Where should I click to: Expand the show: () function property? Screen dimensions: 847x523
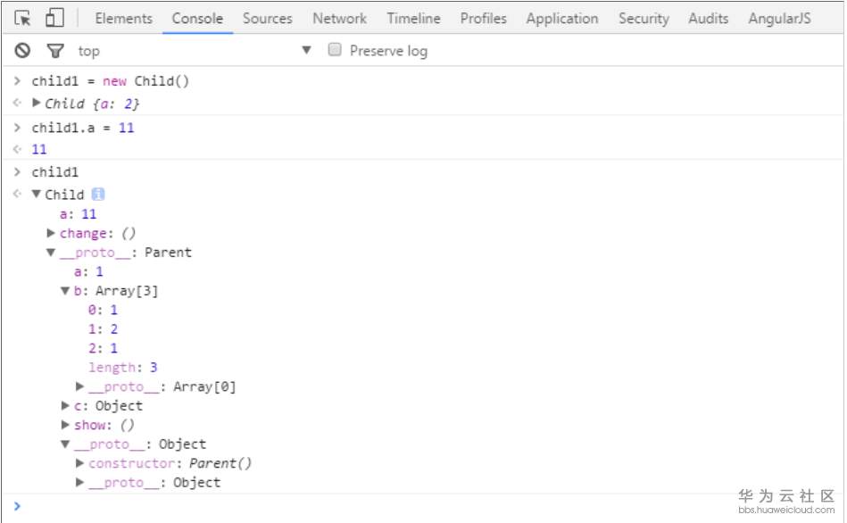[65, 425]
